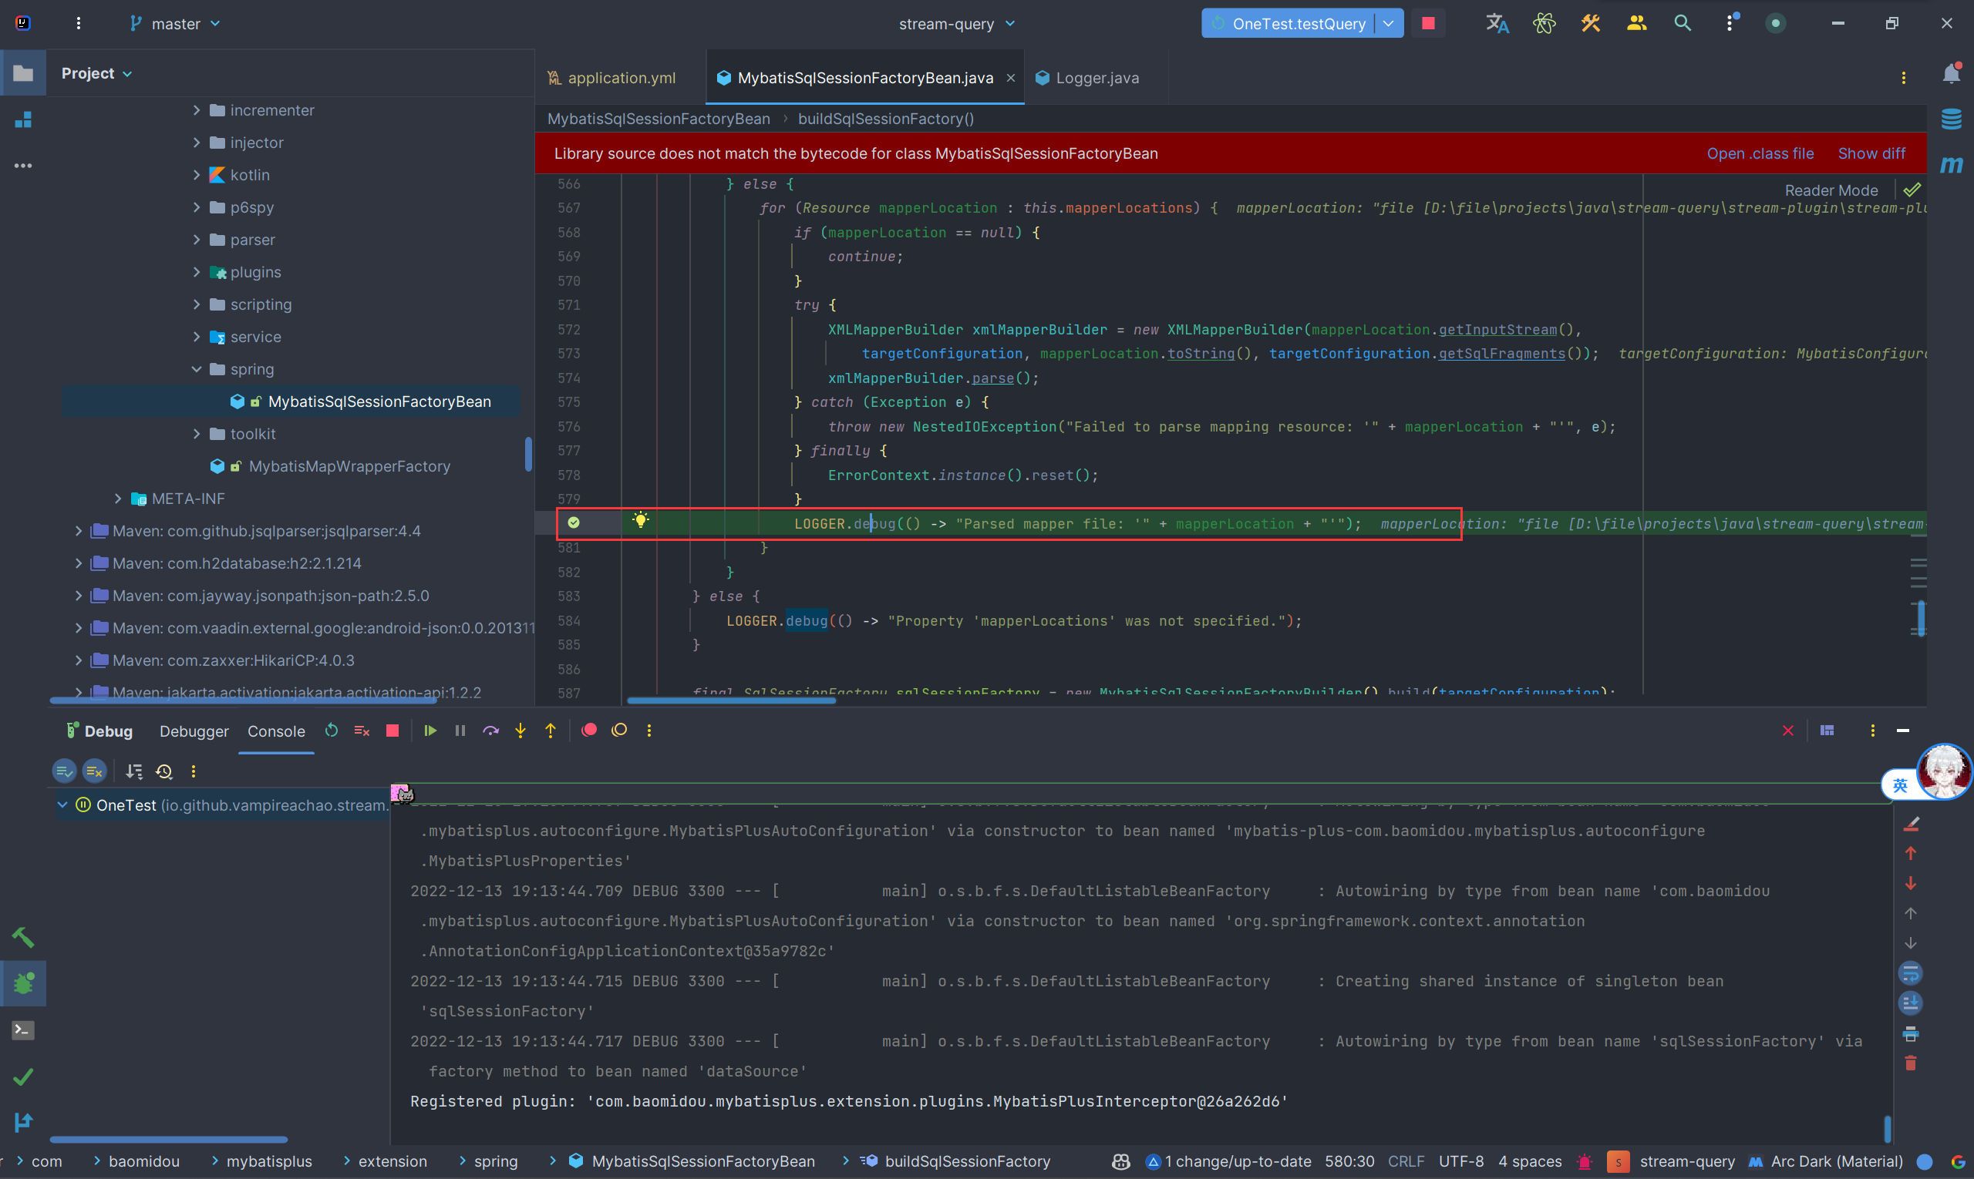Click the Mute Breakpoints icon

[x=619, y=730]
